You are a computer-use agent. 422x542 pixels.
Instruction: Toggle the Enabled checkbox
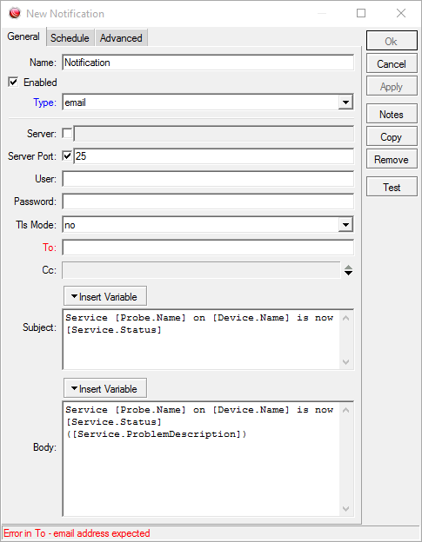(13, 83)
